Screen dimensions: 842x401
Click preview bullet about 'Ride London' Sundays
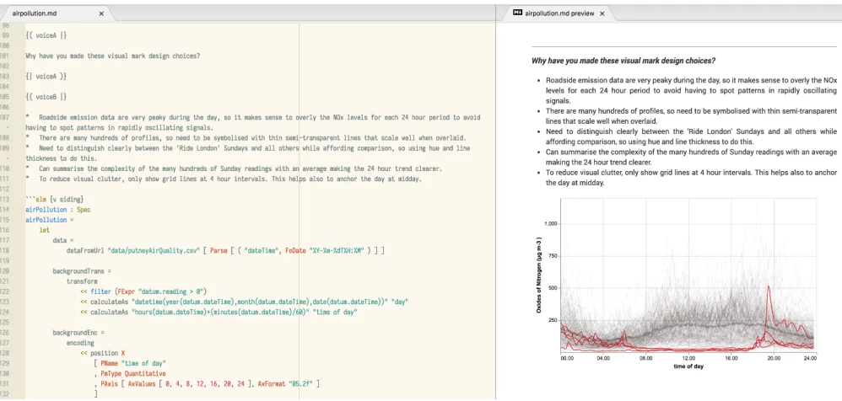691,136
